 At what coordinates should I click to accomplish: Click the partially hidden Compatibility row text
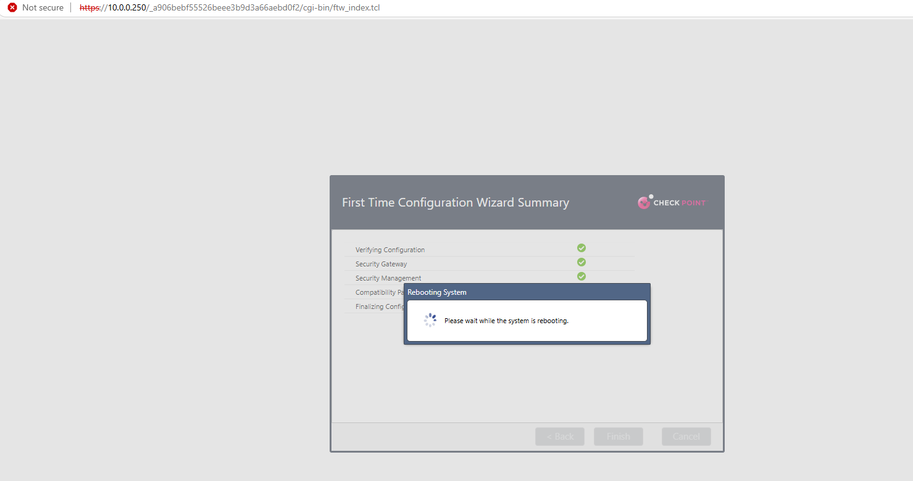[380, 292]
